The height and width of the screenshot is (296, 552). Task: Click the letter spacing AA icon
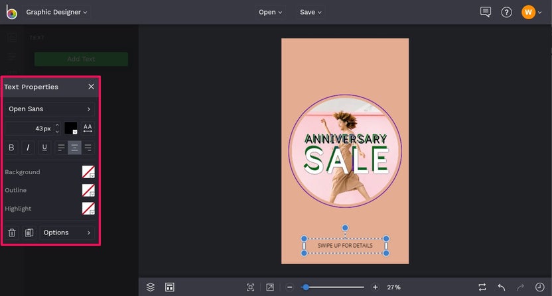88,128
